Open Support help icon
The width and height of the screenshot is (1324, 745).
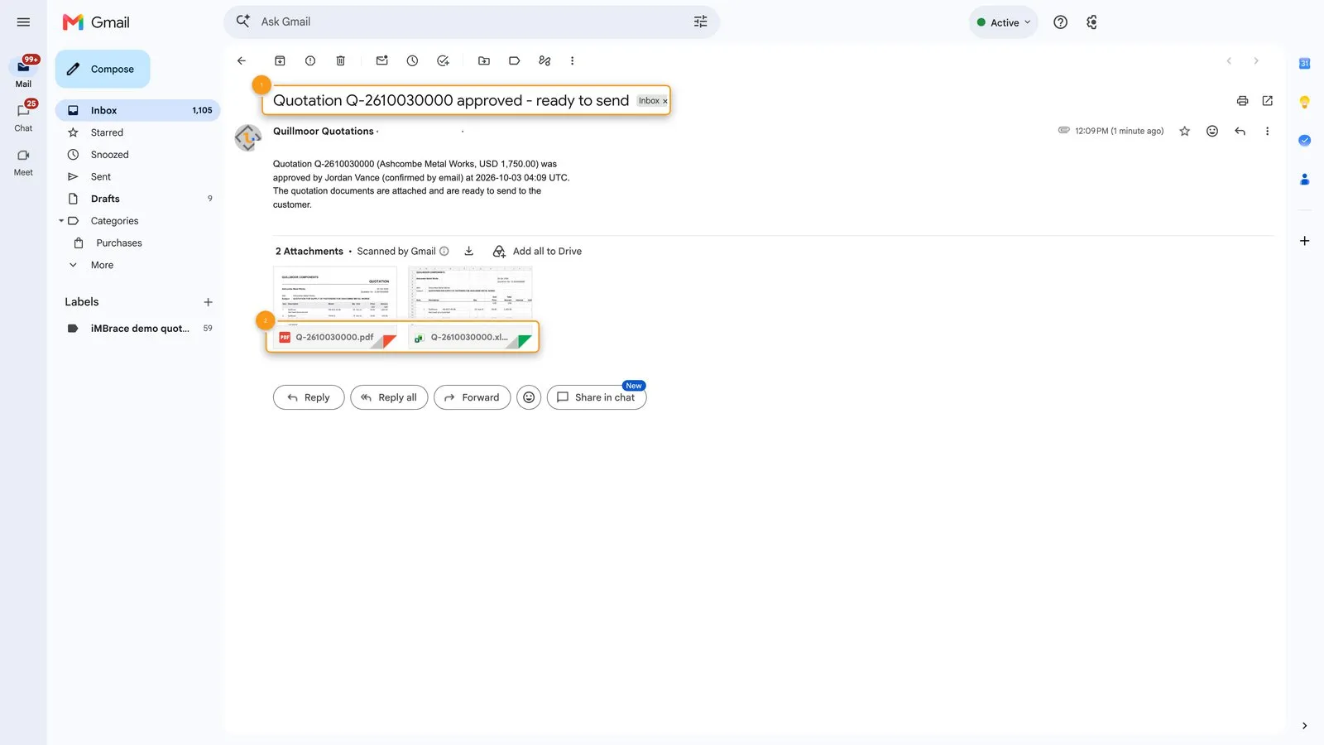(1060, 22)
